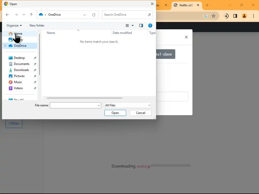This screenshot has height=194, width=259.
Task: Select the ata1-slave button in Halfix
Action: pyautogui.click(x=165, y=54)
